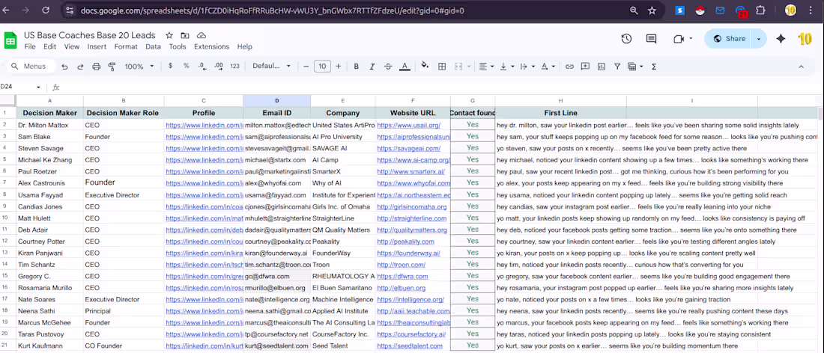The height and width of the screenshot is (353, 824).
Task: Open Sam Blake's LinkedIn profile link
Action: [205, 137]
